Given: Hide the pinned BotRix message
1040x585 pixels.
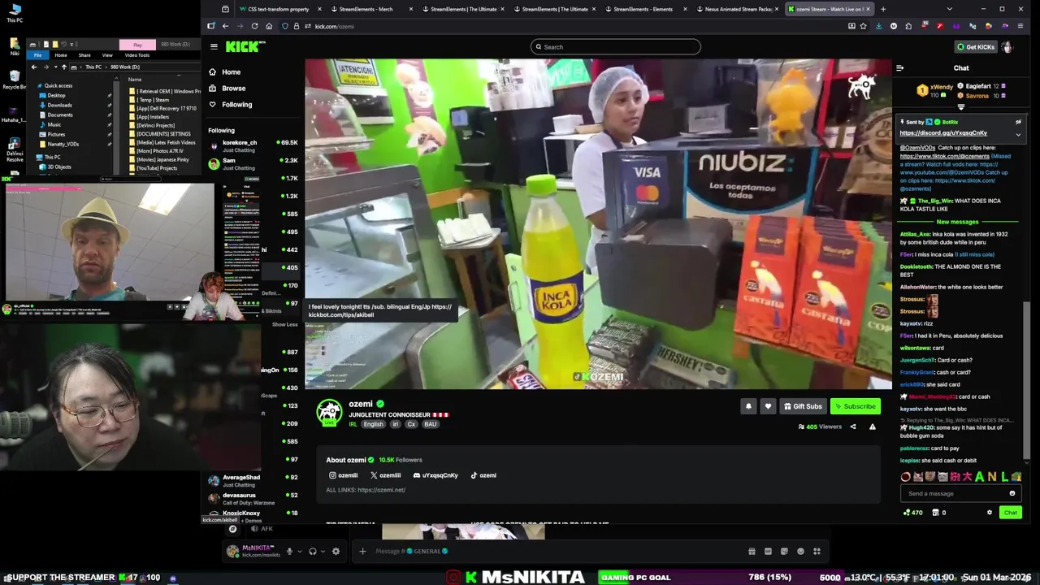Looking at the screenshot, I should [x=1018, y=122].
